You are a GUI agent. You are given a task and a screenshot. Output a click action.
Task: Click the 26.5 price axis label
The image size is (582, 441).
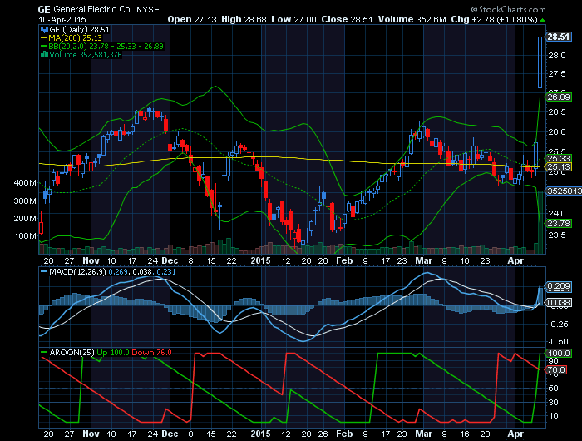[x=557, y=112]
